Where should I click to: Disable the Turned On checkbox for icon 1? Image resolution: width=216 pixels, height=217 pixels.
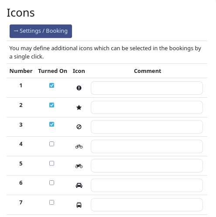point(51,86)
